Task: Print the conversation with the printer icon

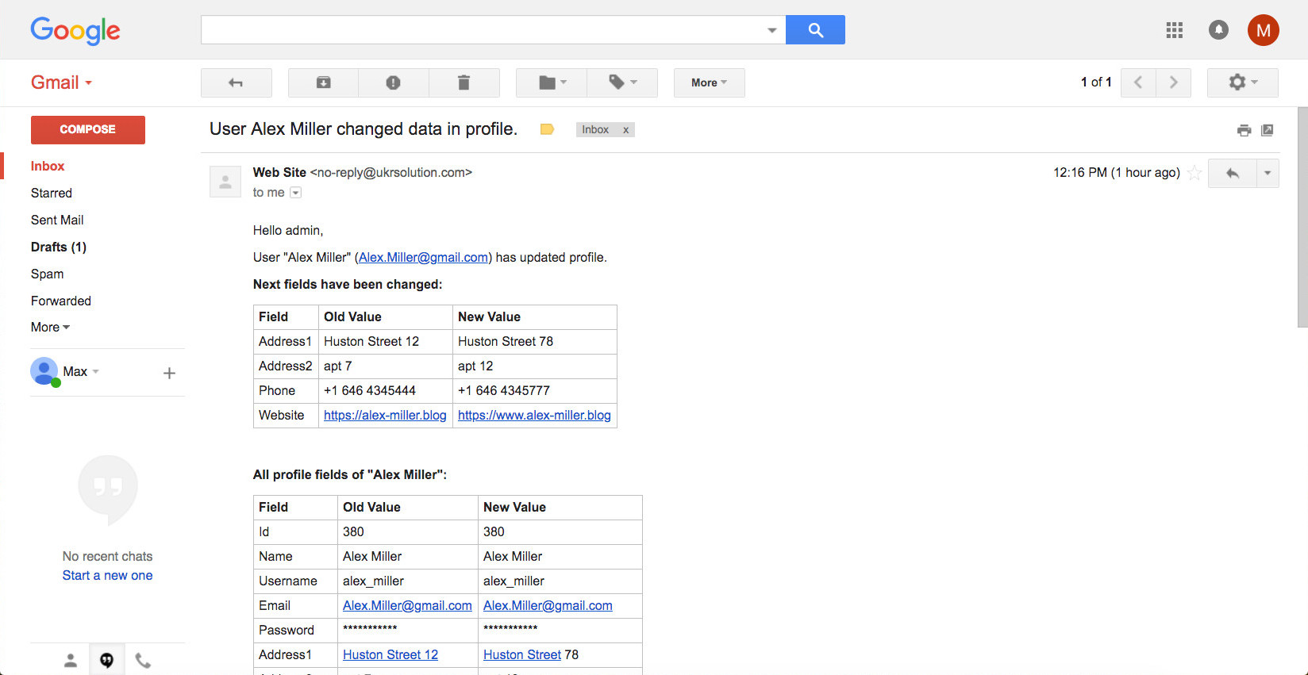Action: coord(1244,130)
